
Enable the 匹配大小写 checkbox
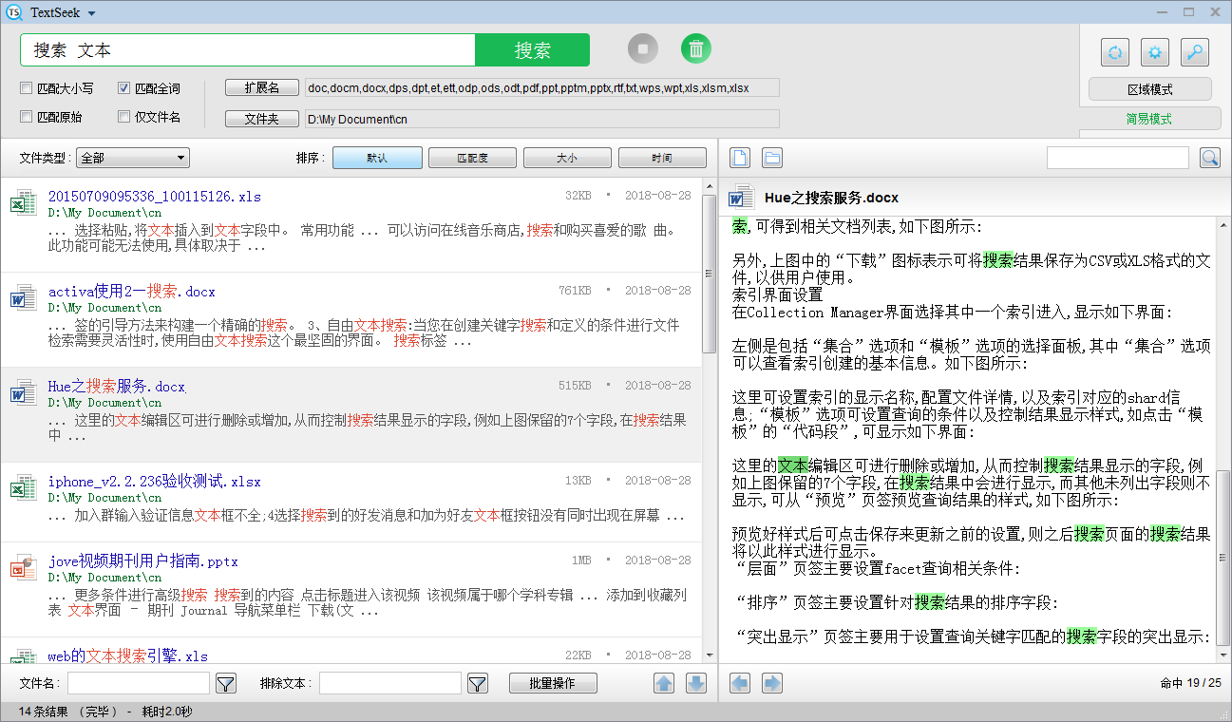[27, 88]
